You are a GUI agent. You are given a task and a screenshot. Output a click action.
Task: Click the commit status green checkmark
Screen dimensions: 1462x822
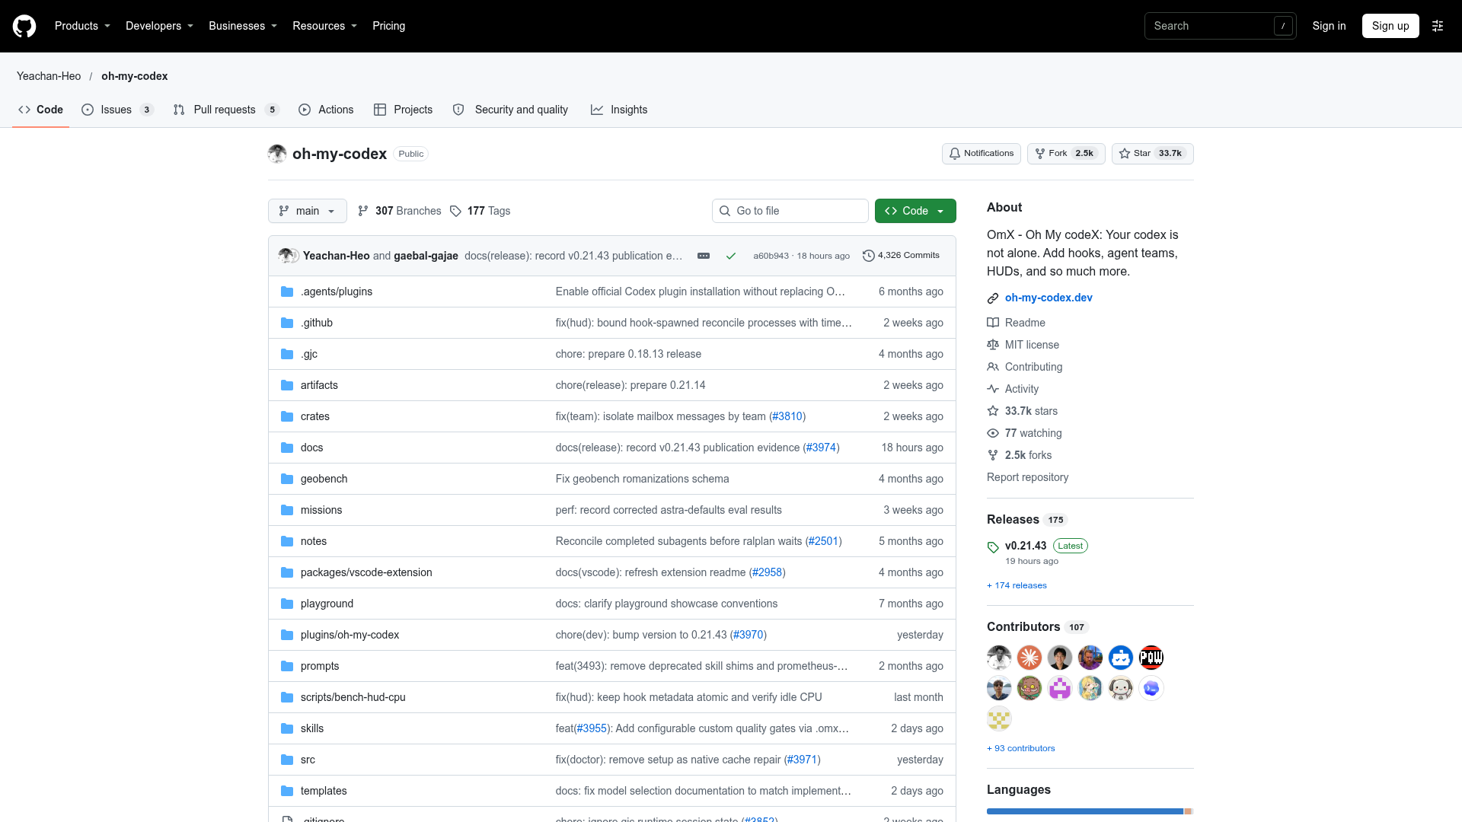(x=731, y=256)
